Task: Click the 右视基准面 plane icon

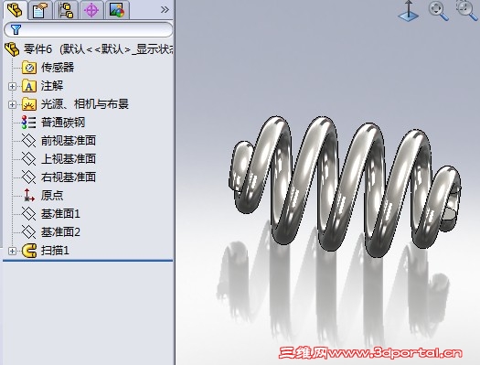Action: point(29,177)
